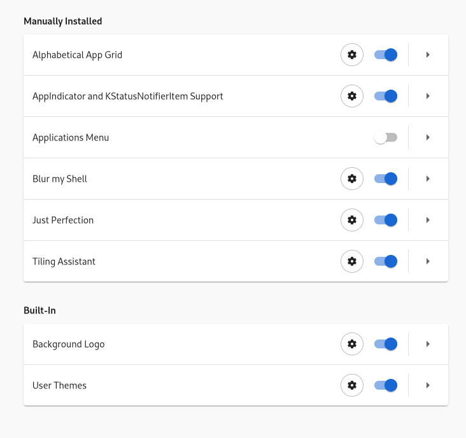Click the User Themes label
The width and height of the screenshot is (466, 438).
click(x=59, y=385)
